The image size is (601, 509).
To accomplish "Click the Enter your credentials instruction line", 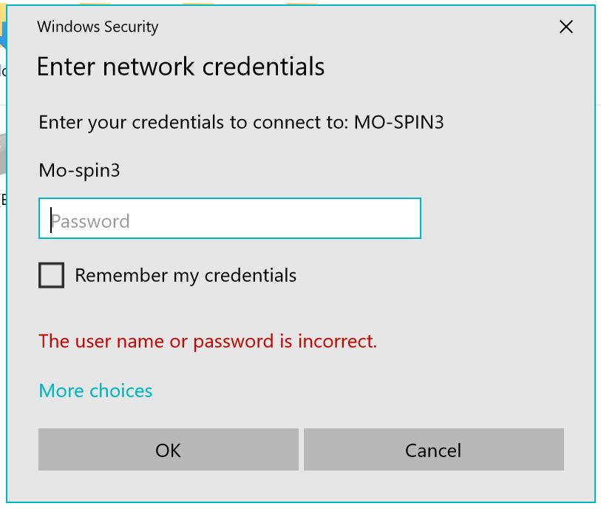I will [x=241, y=123].
